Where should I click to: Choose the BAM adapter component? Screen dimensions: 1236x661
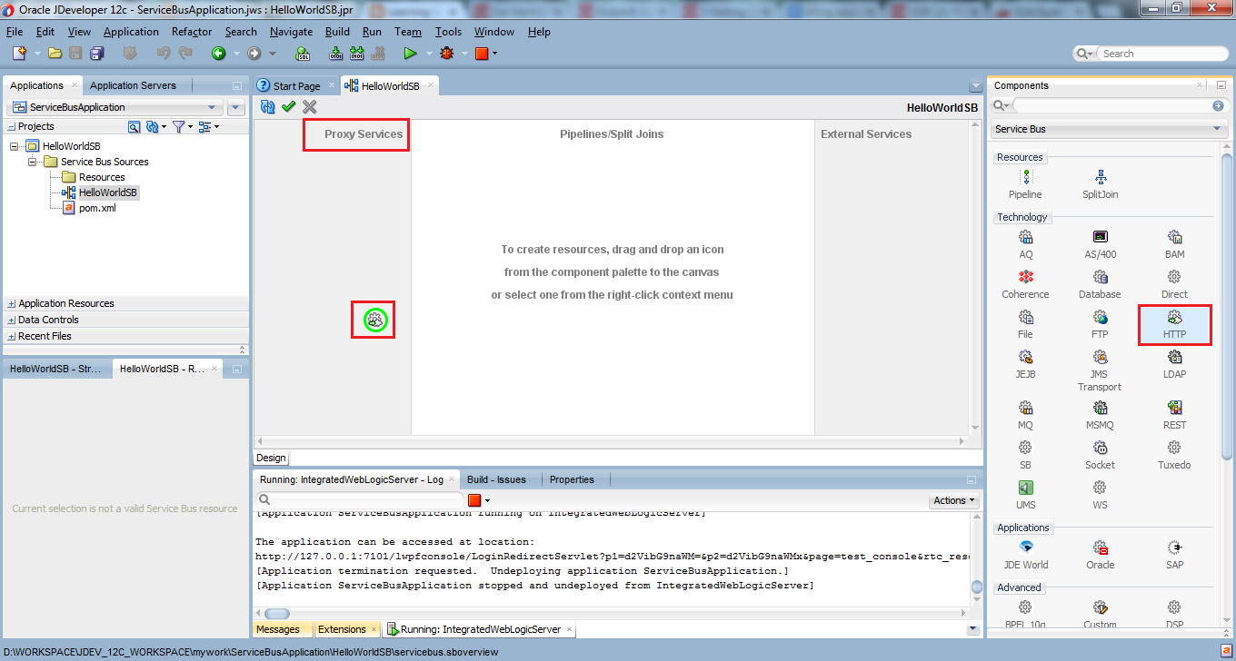1174,243
